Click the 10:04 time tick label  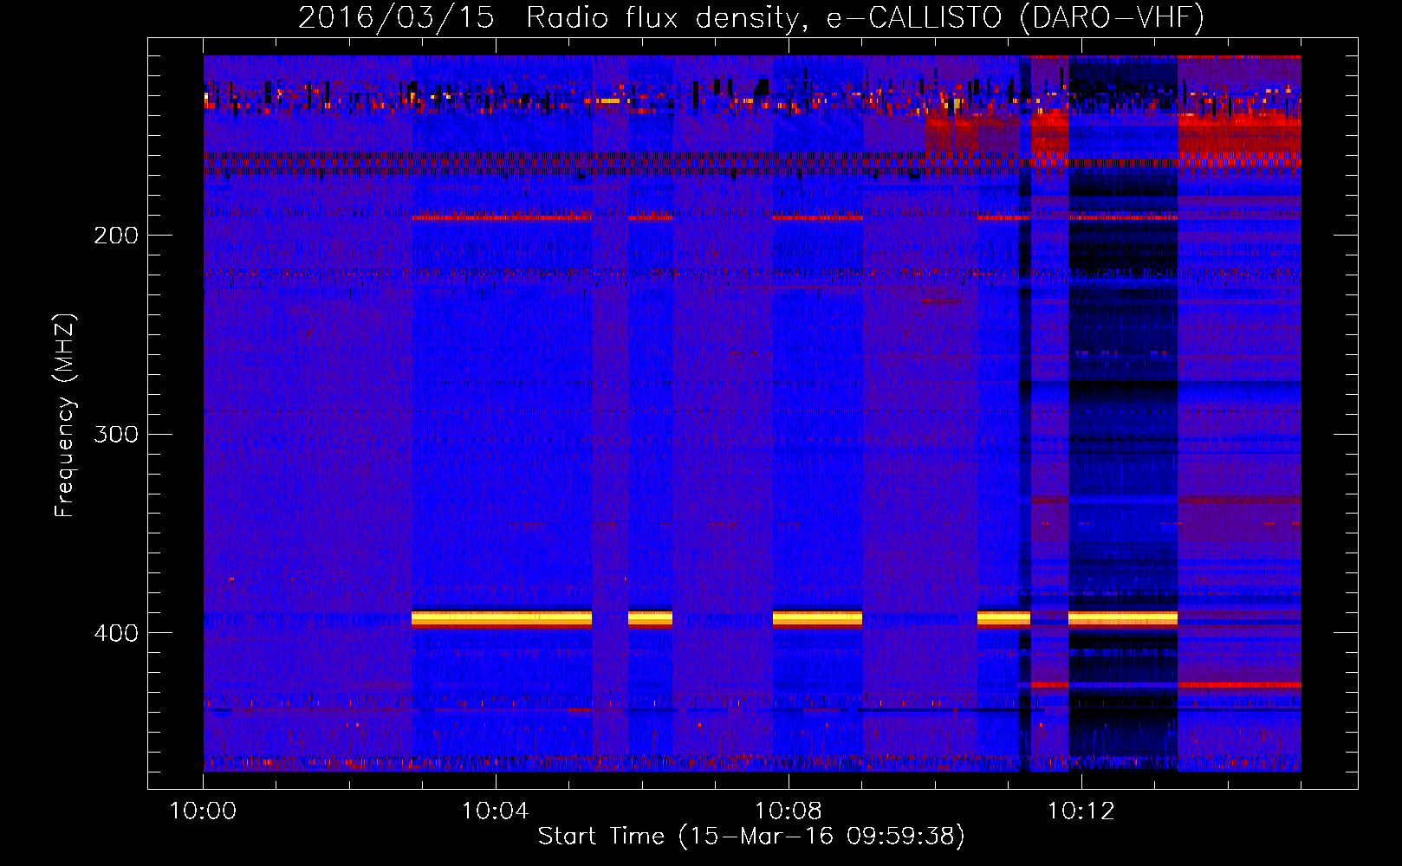pos(496,811)
